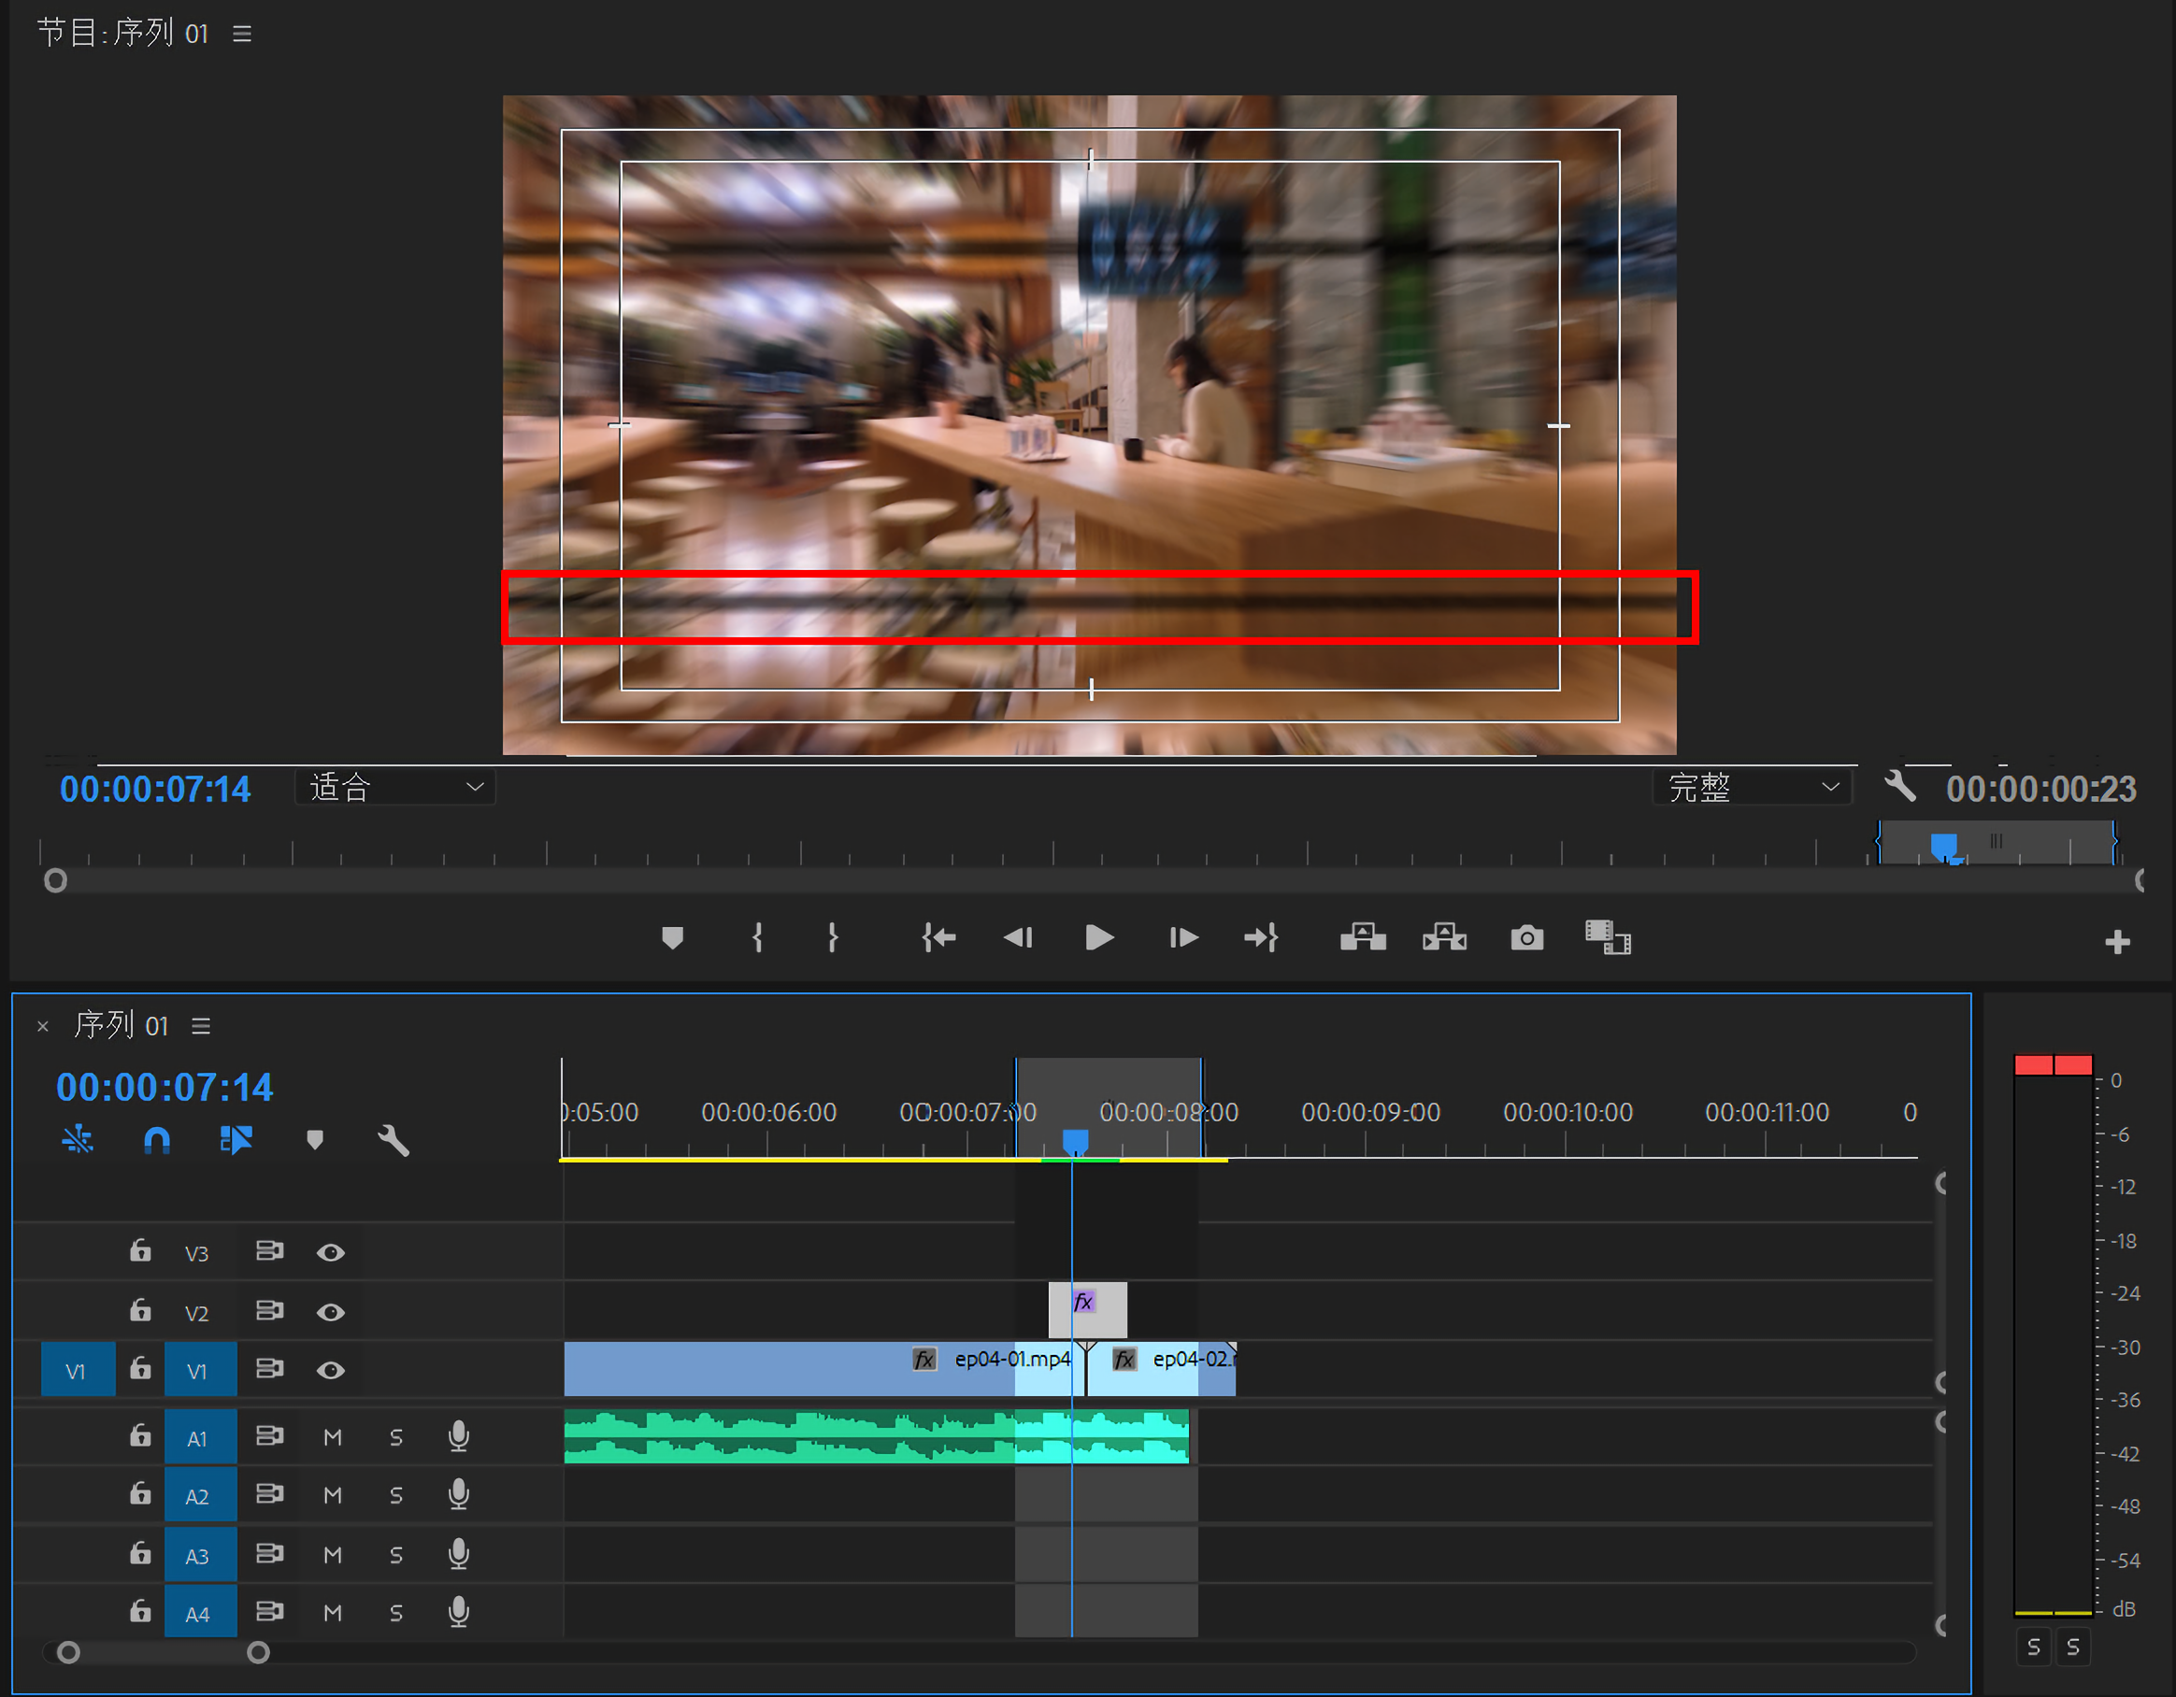The image size is (2176, 1697).
Task: Click timeline timecode 00:00:07:14
Action: coord(165,1088)
